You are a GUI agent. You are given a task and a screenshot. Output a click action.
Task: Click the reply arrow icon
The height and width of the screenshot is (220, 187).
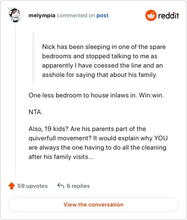61,186
